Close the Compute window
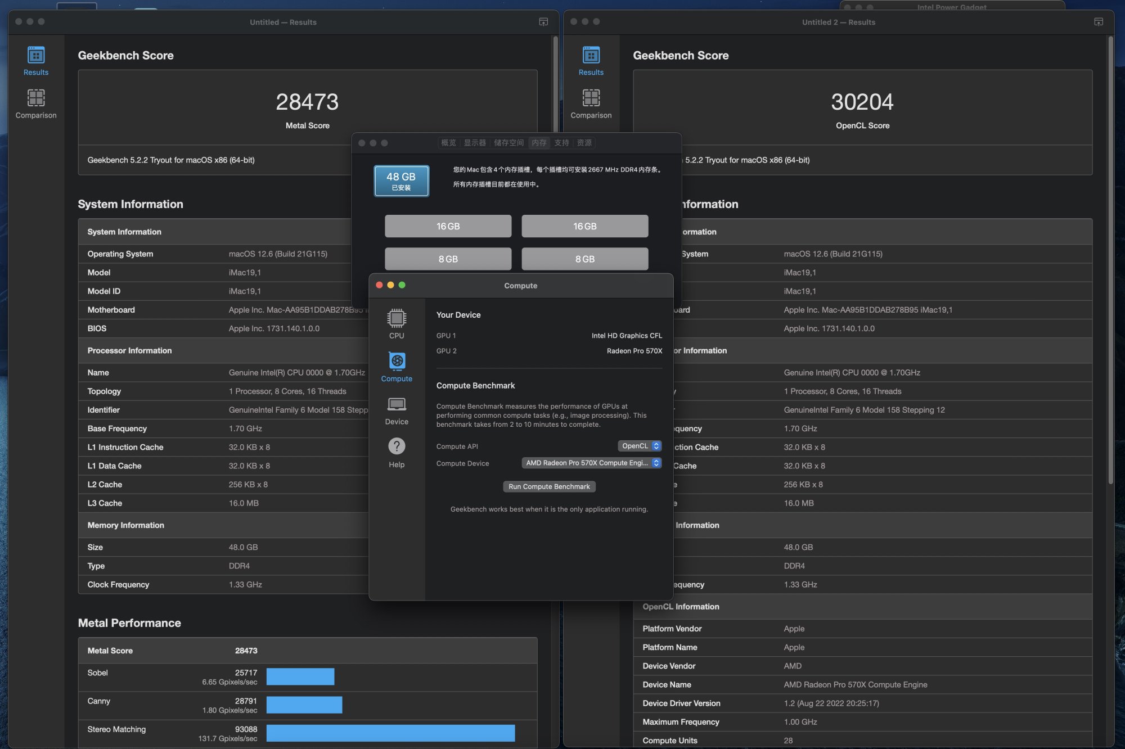Viewport: 1125px width, 749px height. tap(379, 285)
